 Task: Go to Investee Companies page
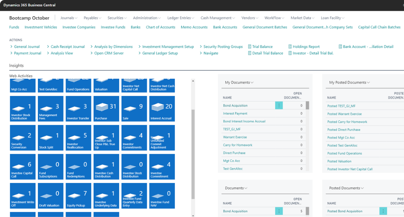pyautogui.click(x=79, y=27)
